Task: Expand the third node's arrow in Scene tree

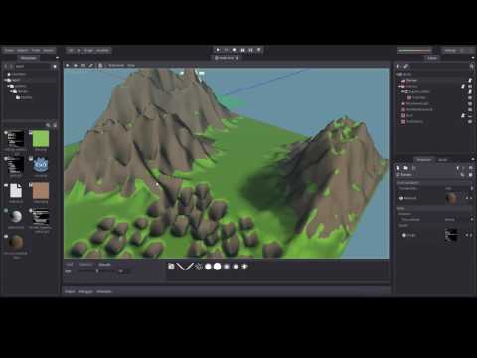Action: click(400, 92)
